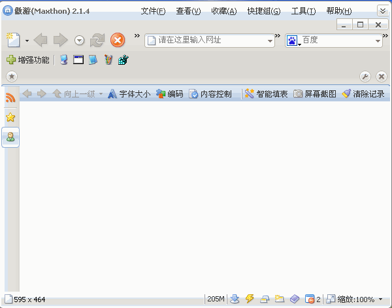This screenshot has height=308, width=392.
Task: Click the My Computer plugin icon
Action: pyautogui.click(x=64, y=60)
